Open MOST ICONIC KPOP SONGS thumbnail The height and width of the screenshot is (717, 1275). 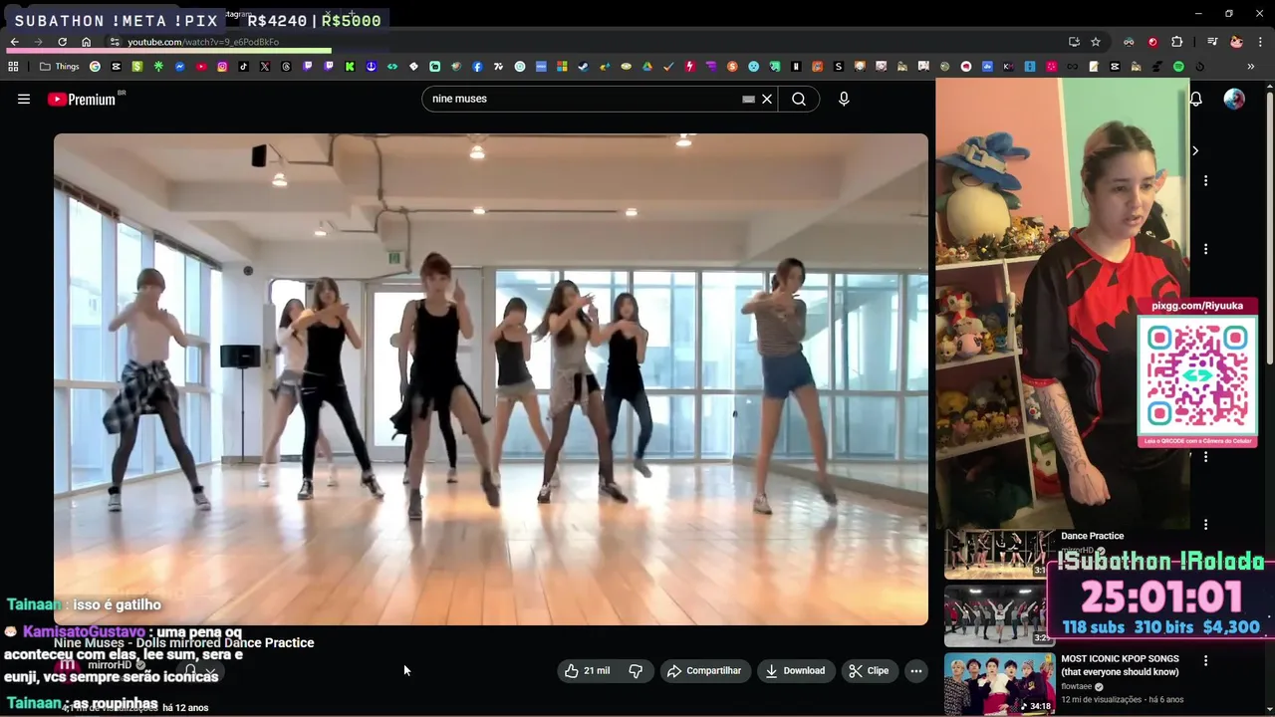pyautogui.click(x=999, y=684)
